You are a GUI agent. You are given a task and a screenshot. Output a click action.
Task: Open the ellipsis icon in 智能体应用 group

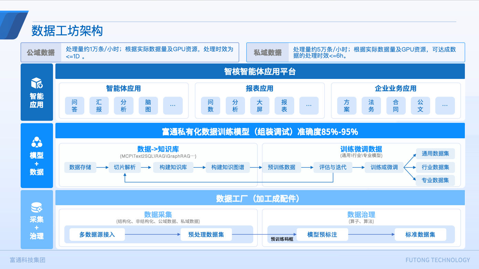click(173, 106)
